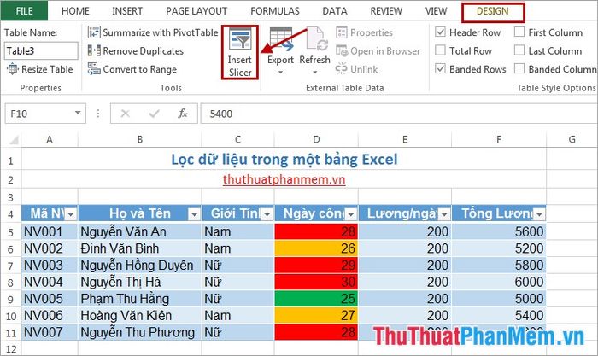Viewport: 598px width, 356px height.
Task: Select column header B
Action: point(140,139)
